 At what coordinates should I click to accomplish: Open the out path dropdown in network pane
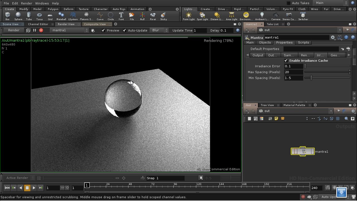click(x=331, y=111)
